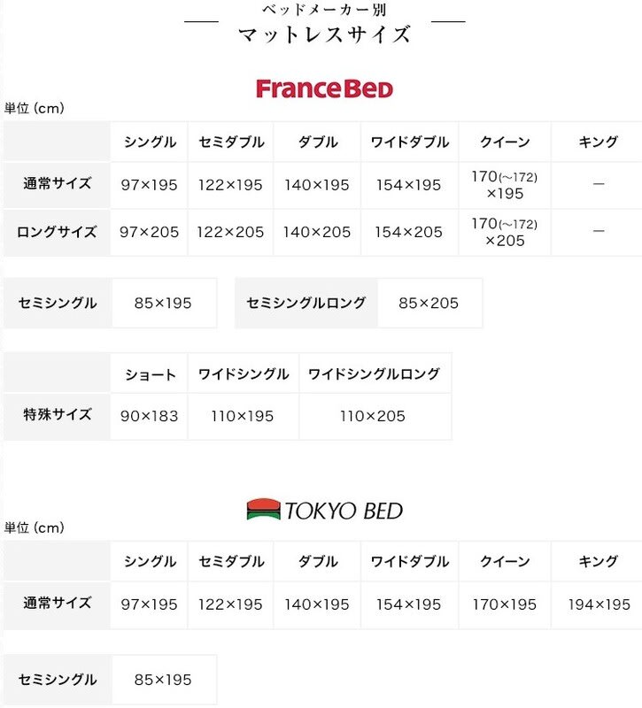This screenshot has width=642, height=708.
Task: Click the France Bed logo
Action: [324, 88]
